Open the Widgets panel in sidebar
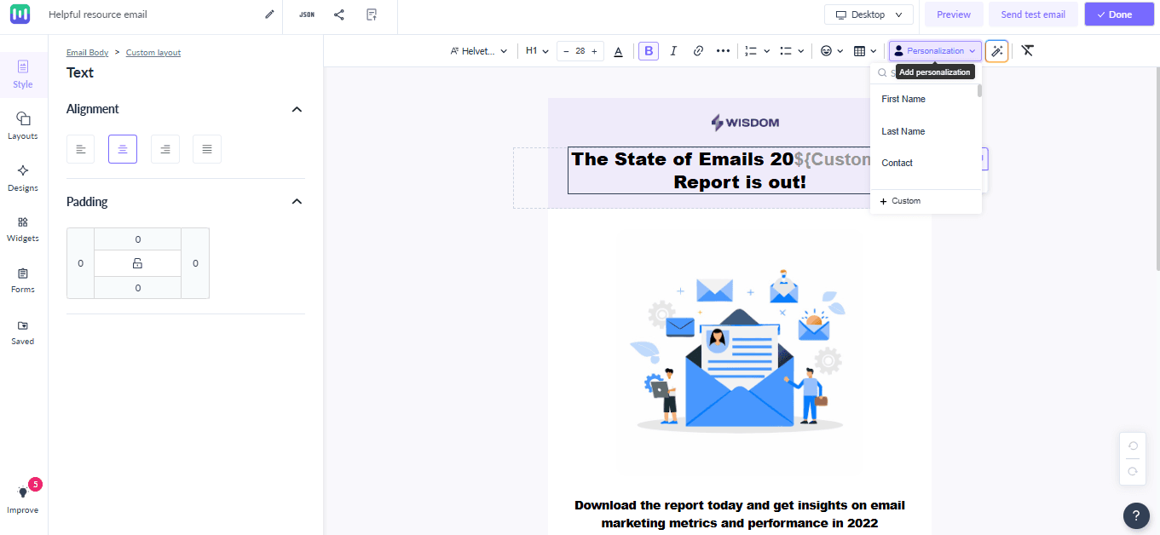Screen dimensions: 1160x535 (22, 230)
